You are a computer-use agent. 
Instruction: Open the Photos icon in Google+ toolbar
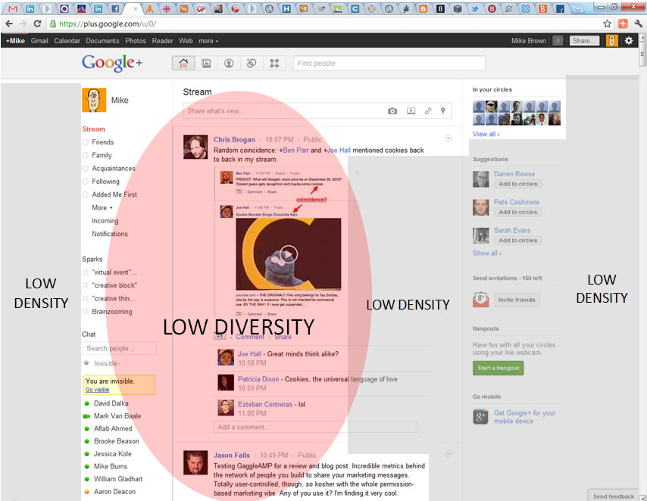pos(206,63)
